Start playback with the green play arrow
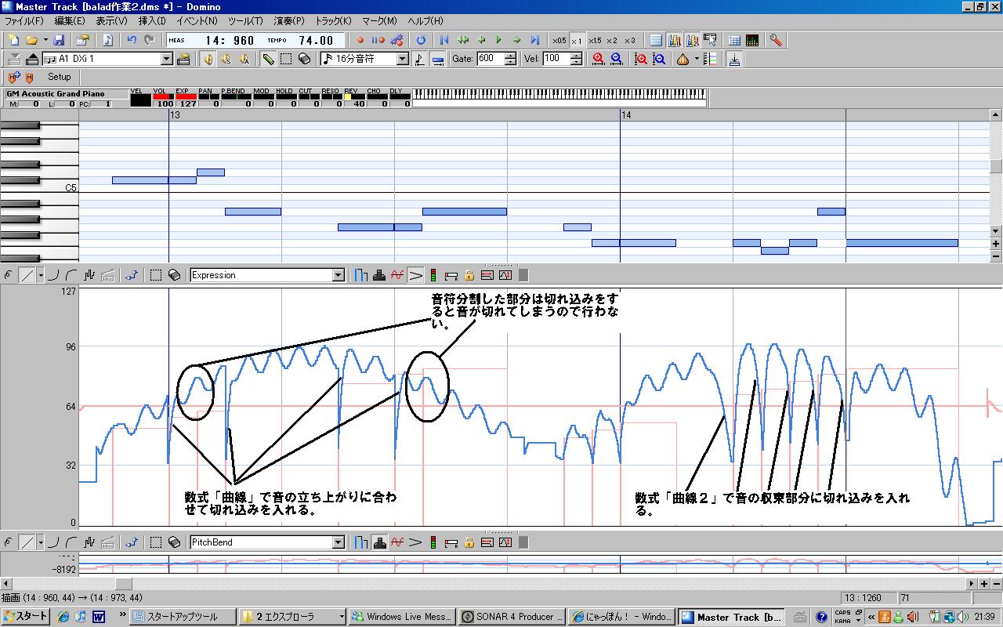This screenshot has width=1003, height=627. tap(498, 40)
